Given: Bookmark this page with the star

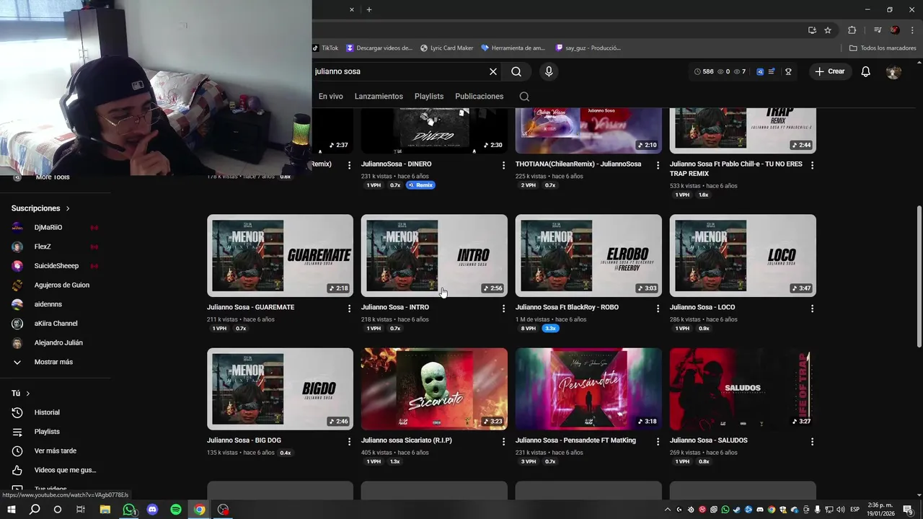Looking at the screenshot, I should (828, 30).
